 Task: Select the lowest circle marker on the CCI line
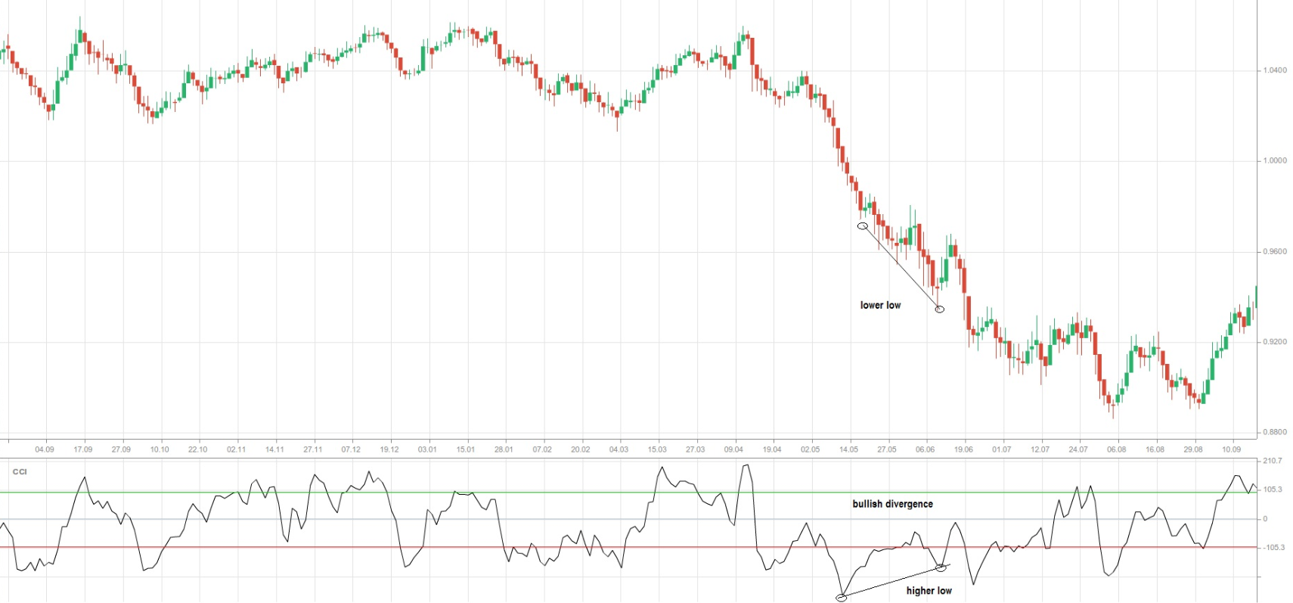(x=841, y=598)
